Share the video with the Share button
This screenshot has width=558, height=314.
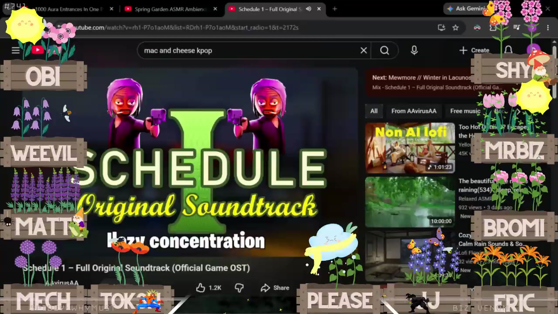[275, 288]
